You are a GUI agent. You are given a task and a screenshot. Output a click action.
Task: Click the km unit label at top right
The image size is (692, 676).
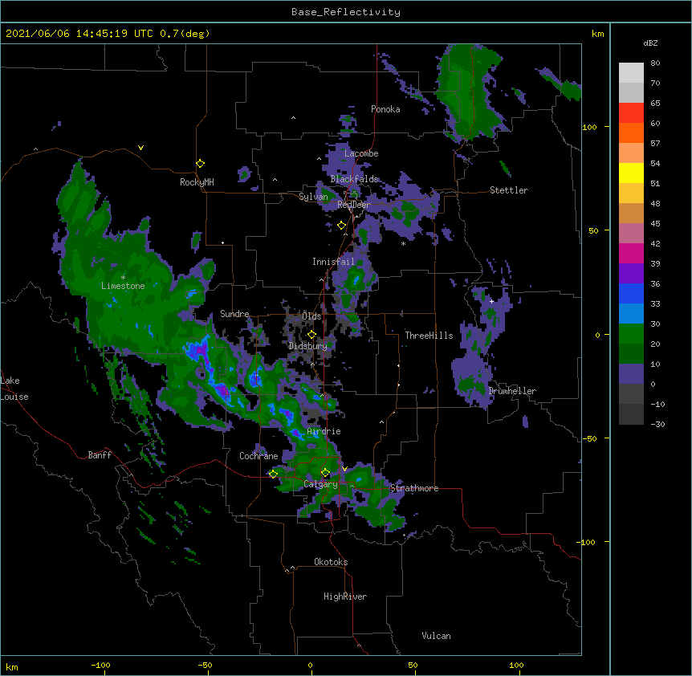tap(597, 34)
